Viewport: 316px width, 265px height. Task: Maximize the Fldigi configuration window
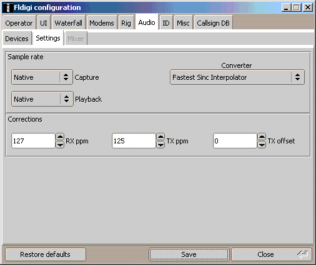tap(297, 7)
